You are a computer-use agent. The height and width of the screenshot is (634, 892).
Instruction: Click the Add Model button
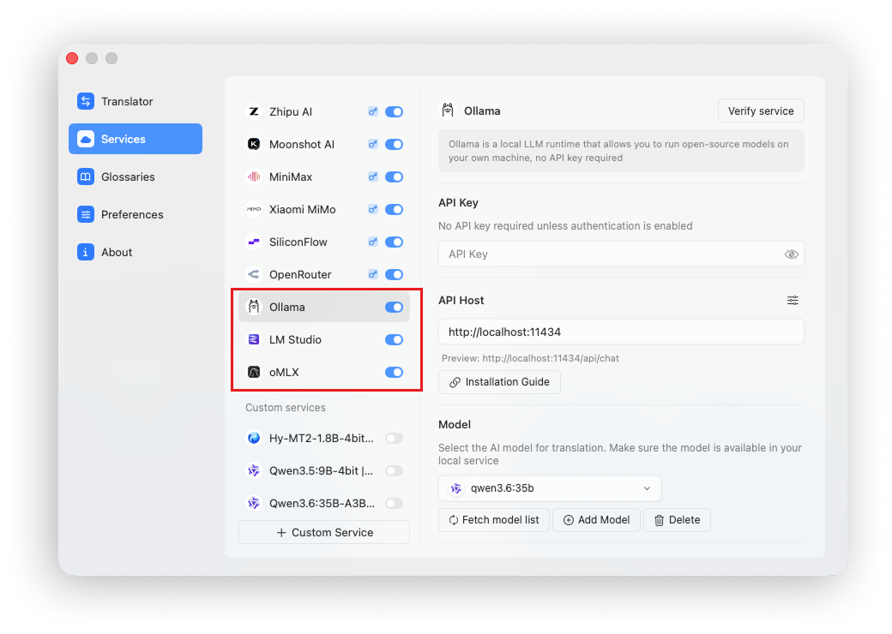pyautogui.click(x=596, y=520)
